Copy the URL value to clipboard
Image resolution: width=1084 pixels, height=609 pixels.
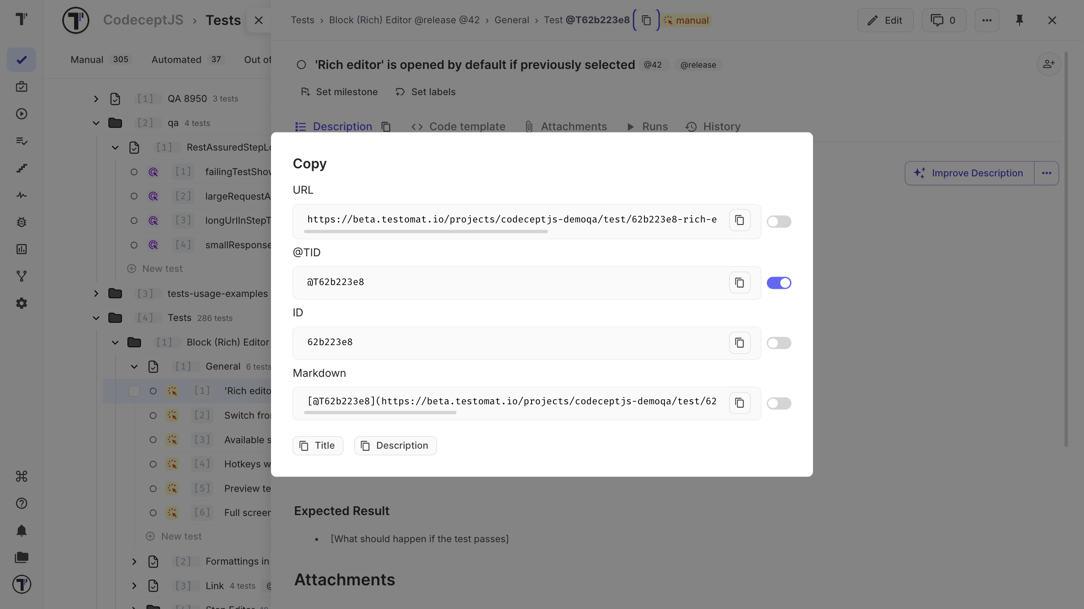pos(739,220)
